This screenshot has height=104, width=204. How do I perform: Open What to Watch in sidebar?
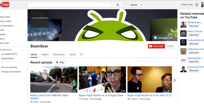tap(5, 21)
